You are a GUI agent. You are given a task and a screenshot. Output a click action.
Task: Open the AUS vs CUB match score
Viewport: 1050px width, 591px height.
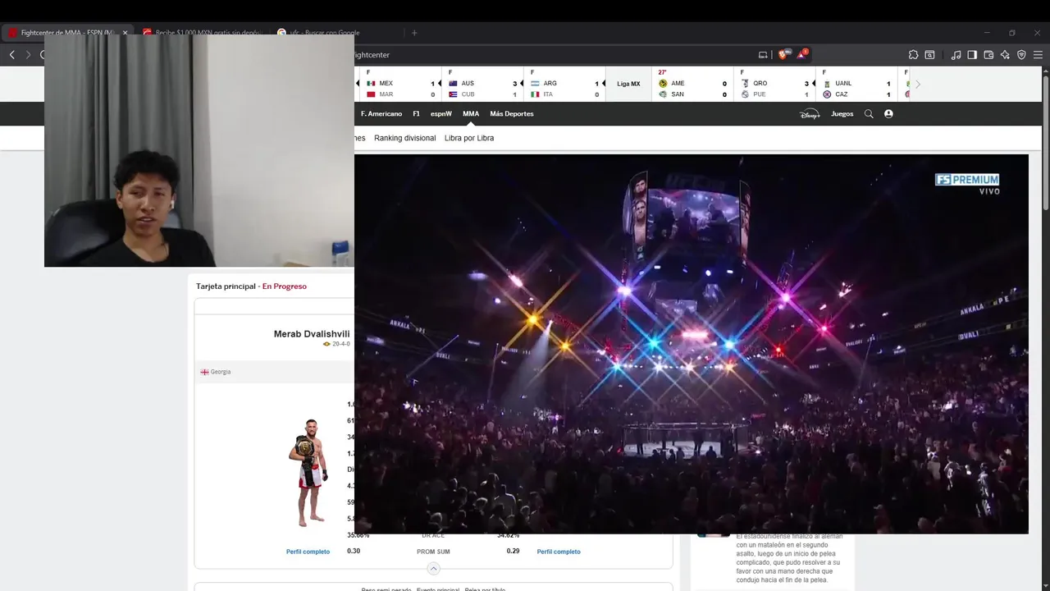tap(483, 84)
